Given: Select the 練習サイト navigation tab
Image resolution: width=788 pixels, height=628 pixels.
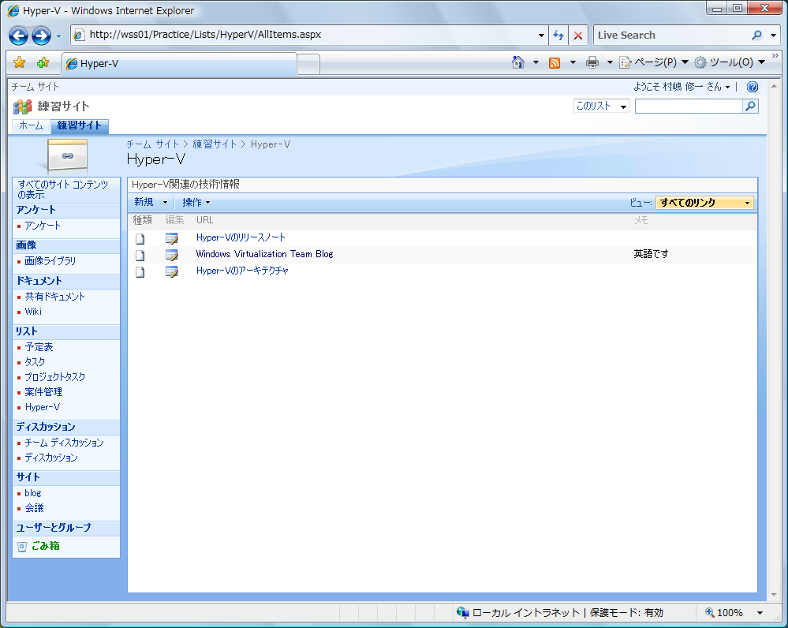Looking at the screenshot, I should point(80,125).
